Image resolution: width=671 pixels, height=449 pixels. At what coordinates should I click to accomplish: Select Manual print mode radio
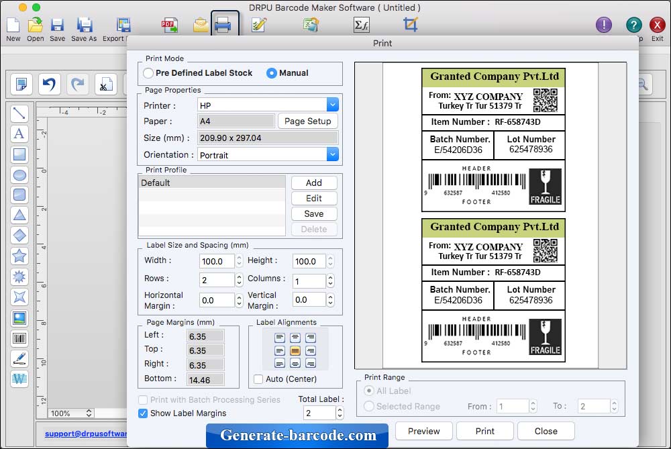pos(271,73)
